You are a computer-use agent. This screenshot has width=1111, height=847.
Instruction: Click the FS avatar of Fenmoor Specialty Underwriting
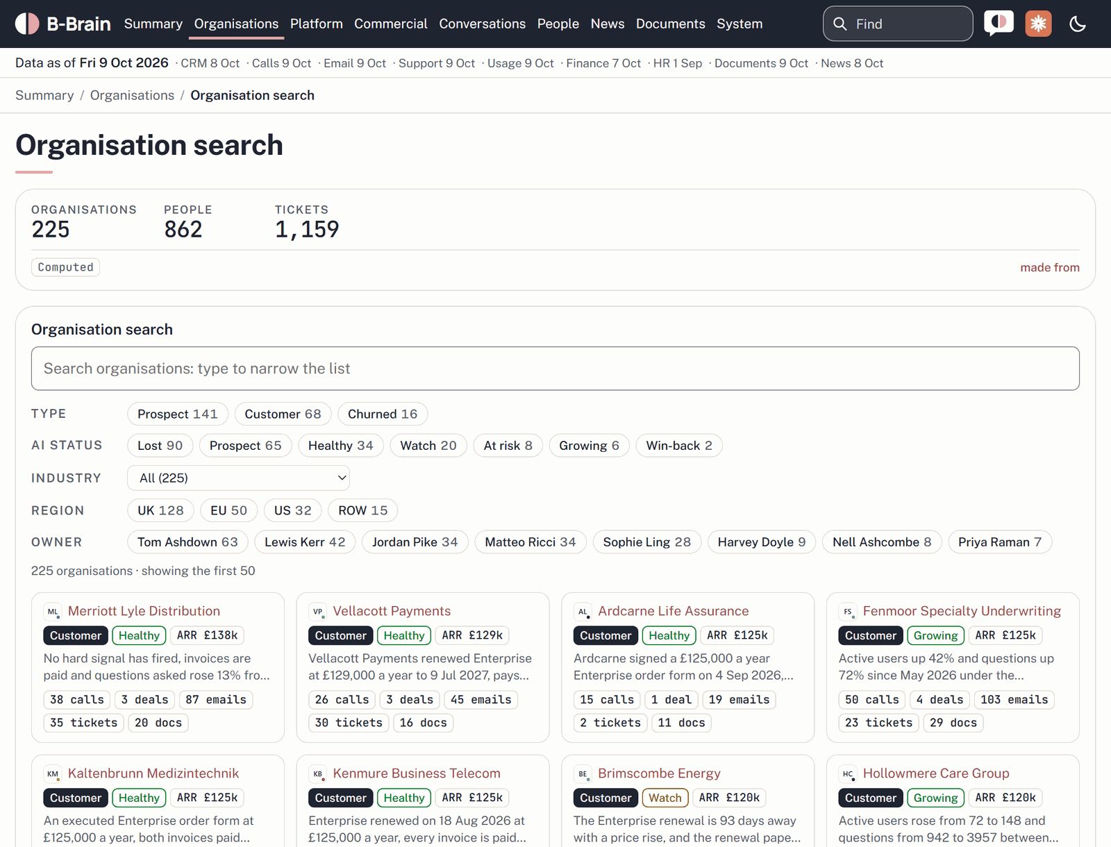(848, 612)
